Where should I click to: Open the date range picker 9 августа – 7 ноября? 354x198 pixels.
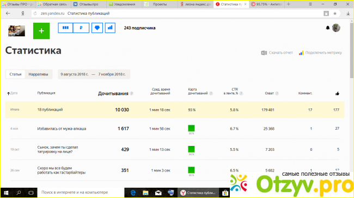[x=94, y=74]
